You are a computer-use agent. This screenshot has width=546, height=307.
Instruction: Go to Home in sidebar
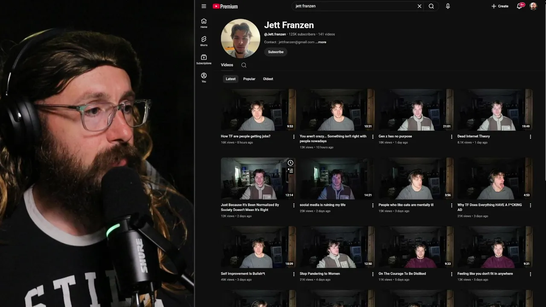[204, 23]
